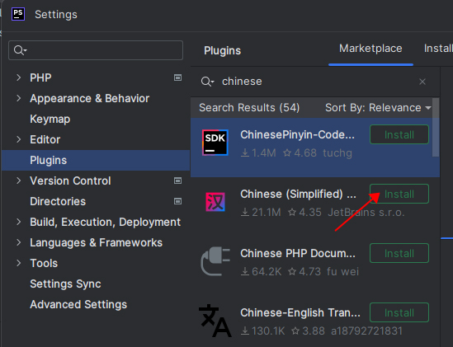
Task: Expand Appearance & Behavior section
Action: 19,98
